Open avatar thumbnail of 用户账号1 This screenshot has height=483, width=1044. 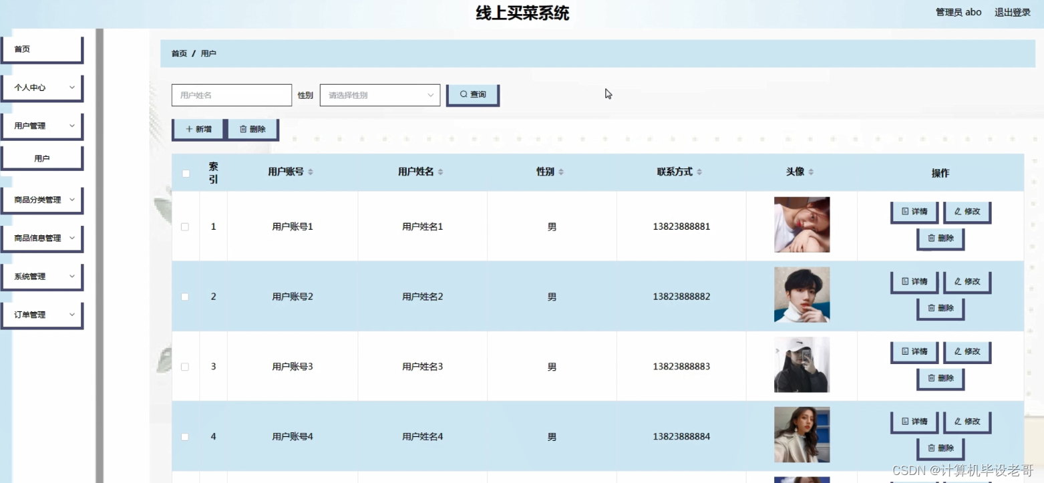click(x=802, y=224)
